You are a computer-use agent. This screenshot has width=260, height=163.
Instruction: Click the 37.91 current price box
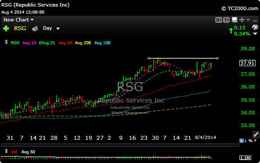(247, 63)
